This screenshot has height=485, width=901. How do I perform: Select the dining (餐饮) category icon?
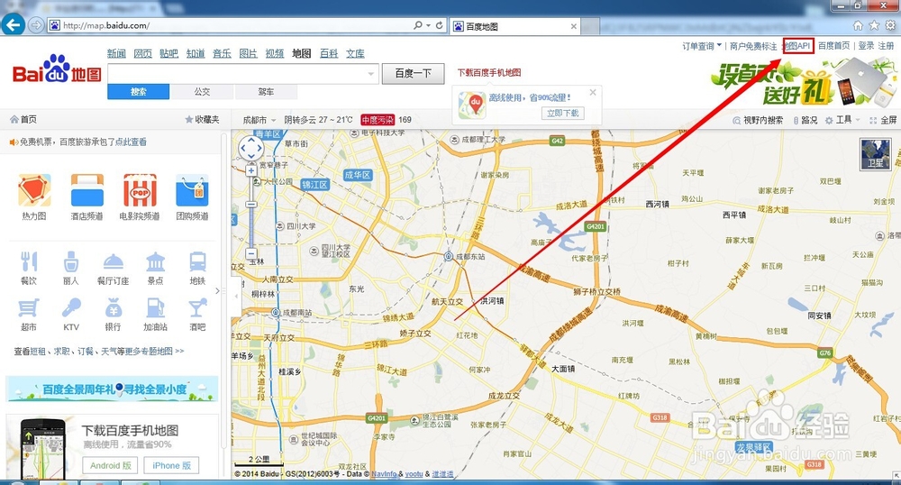tap(29, 261)
